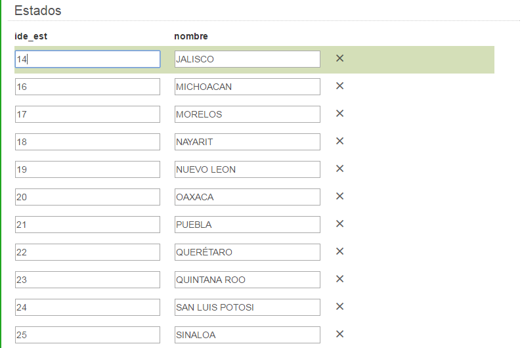This screenshot has width=522, height=348.
Task: Delete the SINALOA entry
Action: tap(340, 334)
